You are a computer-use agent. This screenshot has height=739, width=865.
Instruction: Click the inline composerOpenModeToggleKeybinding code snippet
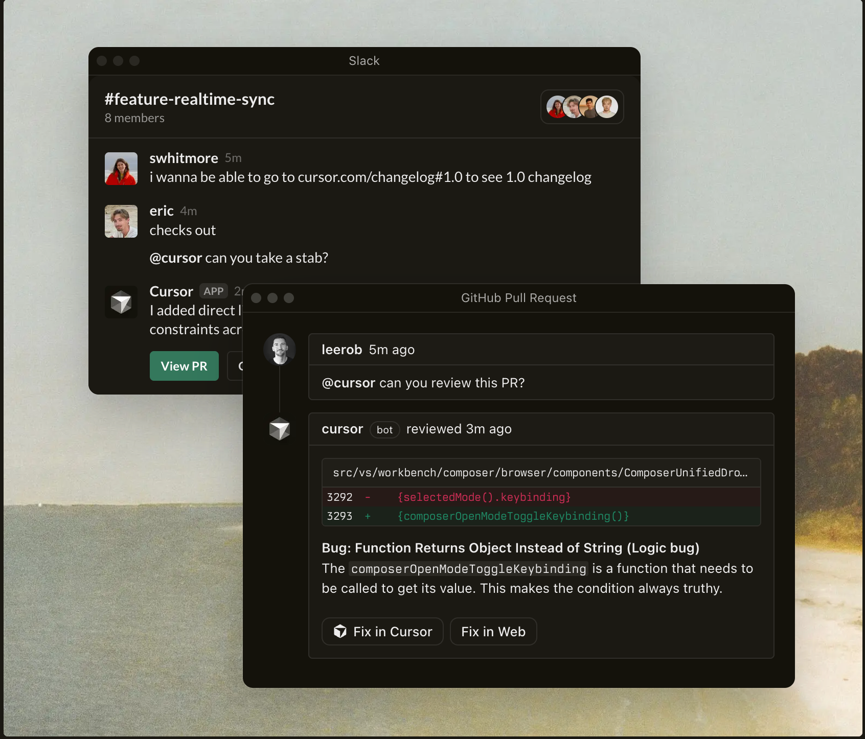point(468,569)
